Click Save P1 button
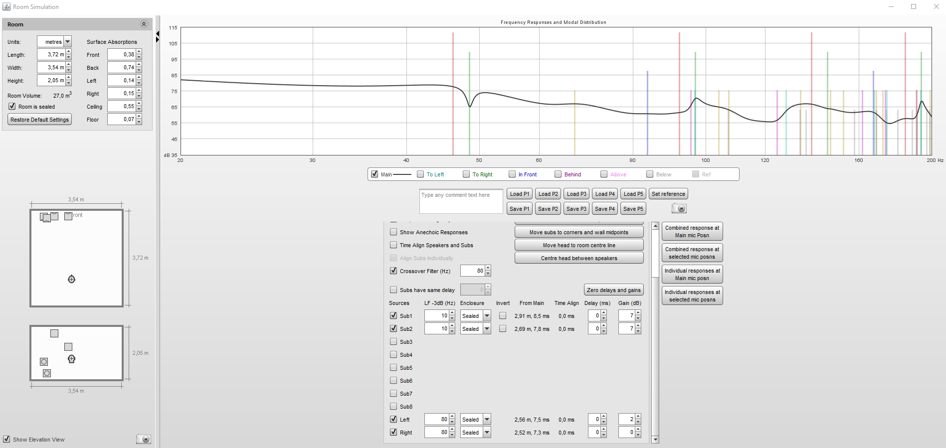This screenshot has height=448, width=946. tap(520, 209)
